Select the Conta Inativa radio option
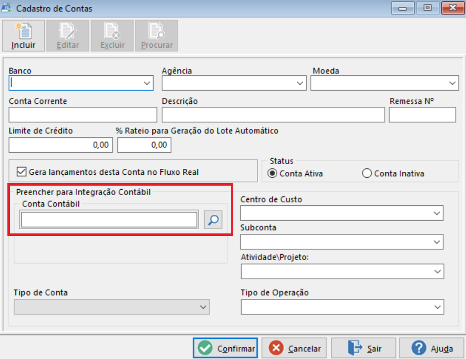 point(367,173)
